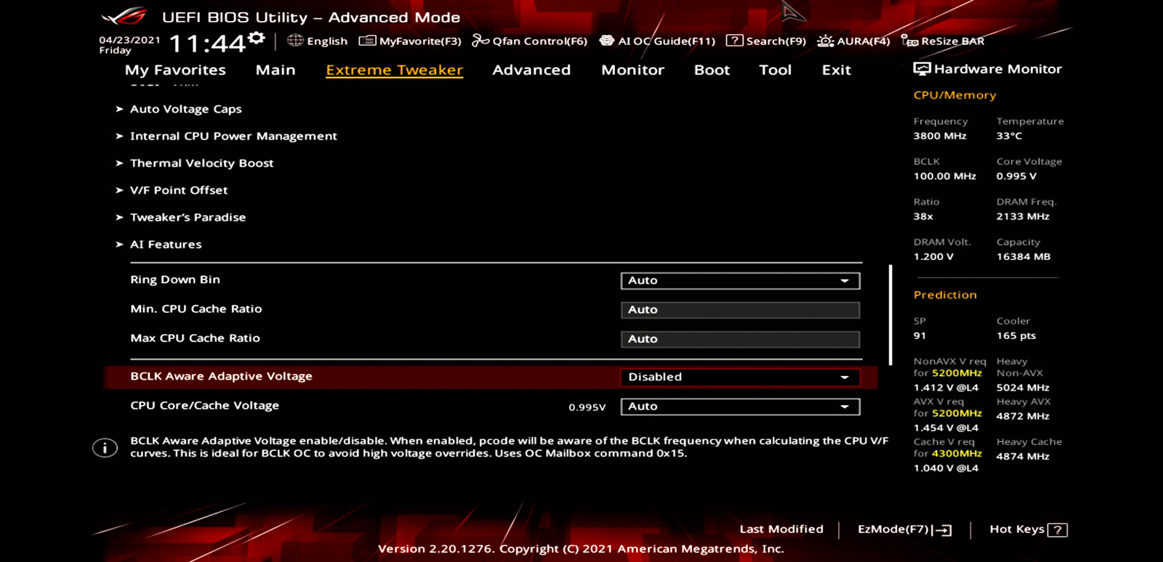Viewport: 1163px width, 562px height.
Task: Click the EzMode exit arrow icon
Action: 943,530
